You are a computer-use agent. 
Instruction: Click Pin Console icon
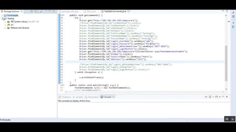206,97
